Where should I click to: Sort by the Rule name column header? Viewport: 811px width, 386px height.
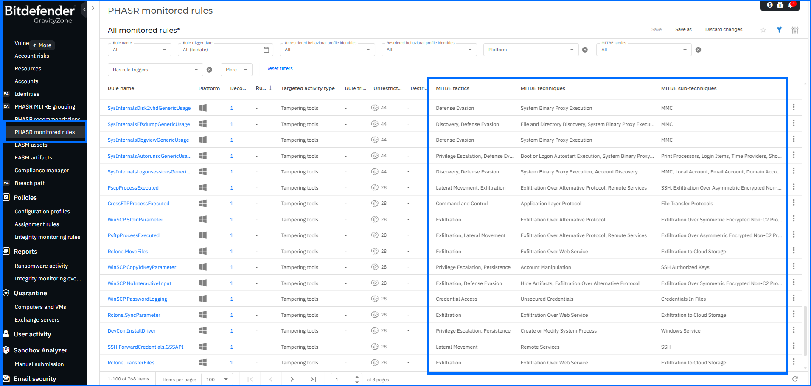tap(121, 88)
